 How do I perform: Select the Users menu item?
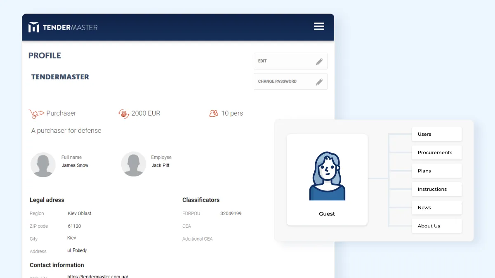click(437, 134)
